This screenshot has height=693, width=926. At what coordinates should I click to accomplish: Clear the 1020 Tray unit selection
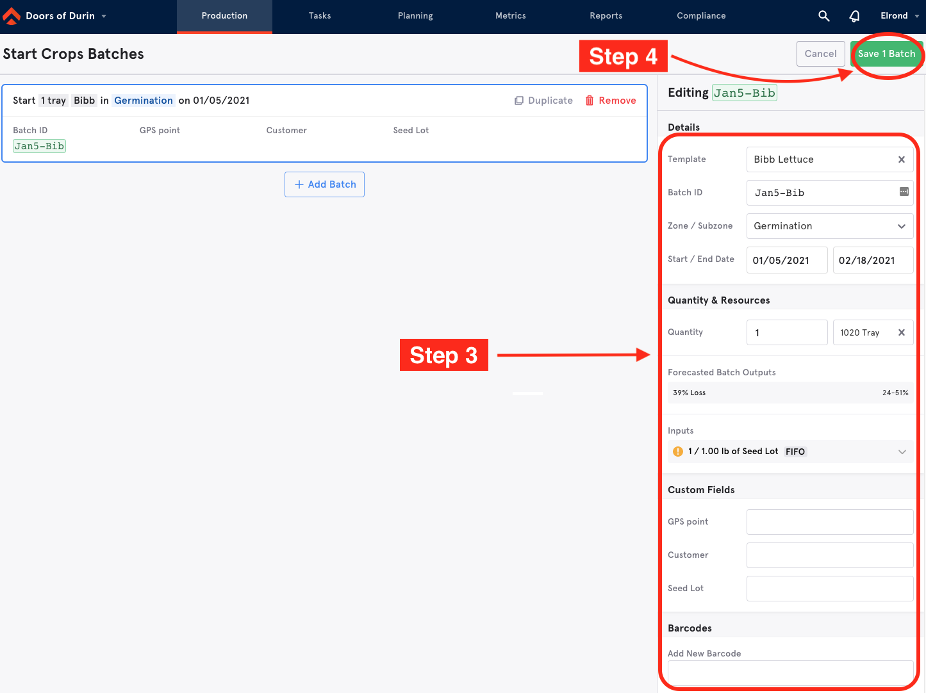tap(901, 332)
